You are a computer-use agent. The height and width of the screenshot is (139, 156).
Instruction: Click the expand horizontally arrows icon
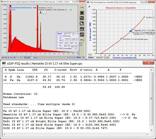[3, 57]
